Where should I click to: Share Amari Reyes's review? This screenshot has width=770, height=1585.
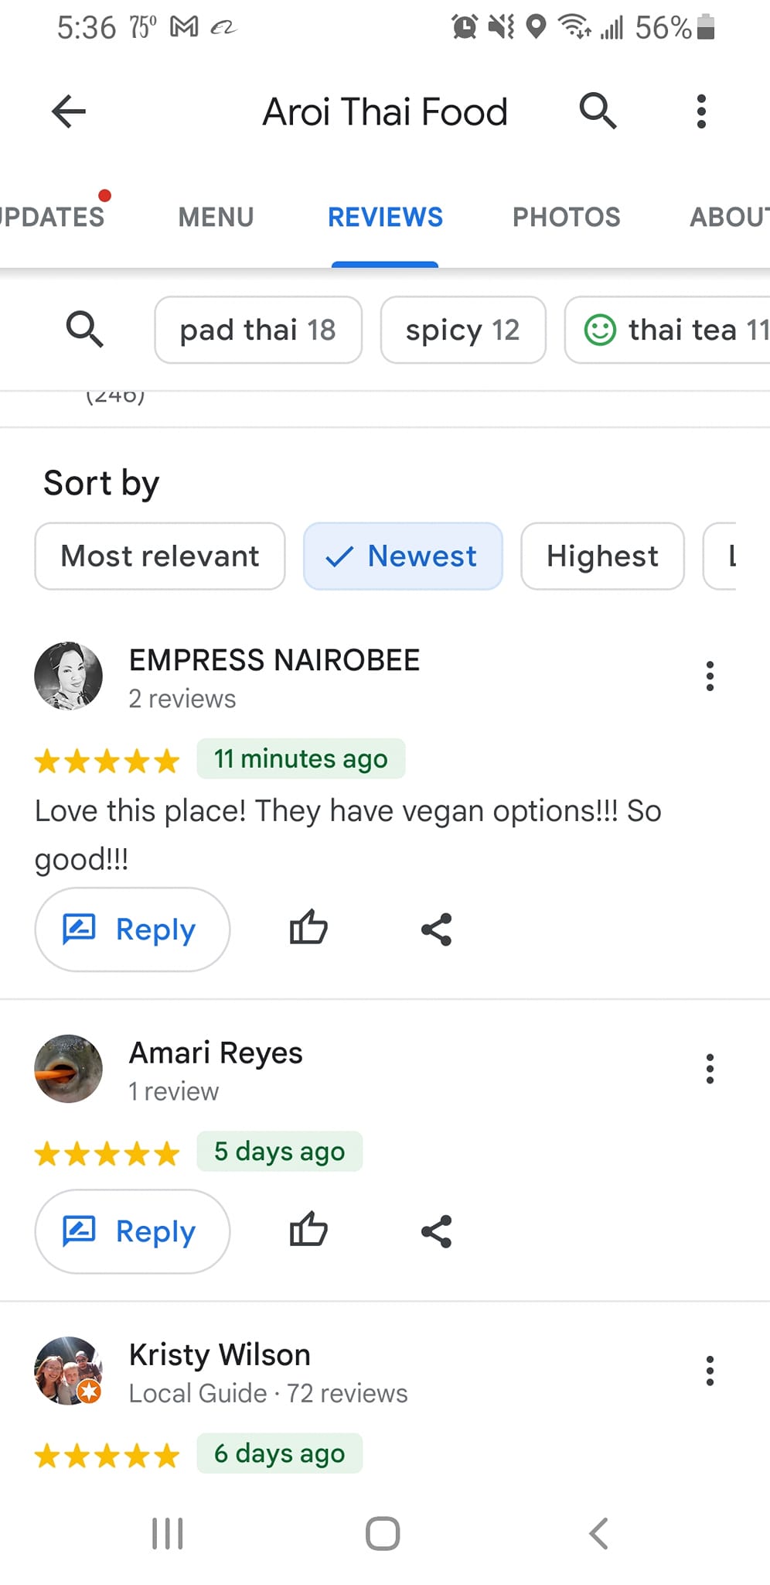pos(436,1231)
